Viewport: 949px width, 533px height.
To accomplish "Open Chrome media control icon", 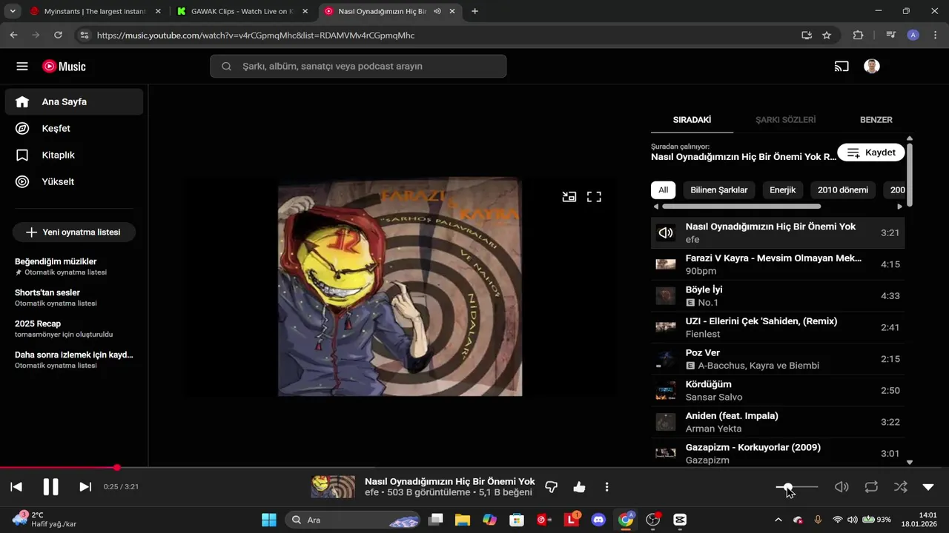I will [x=891, y=35].
